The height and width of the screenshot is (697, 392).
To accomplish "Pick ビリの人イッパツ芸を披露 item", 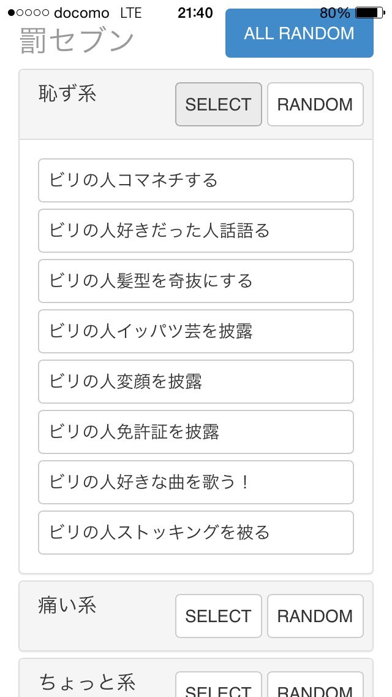I will point(196,331).
